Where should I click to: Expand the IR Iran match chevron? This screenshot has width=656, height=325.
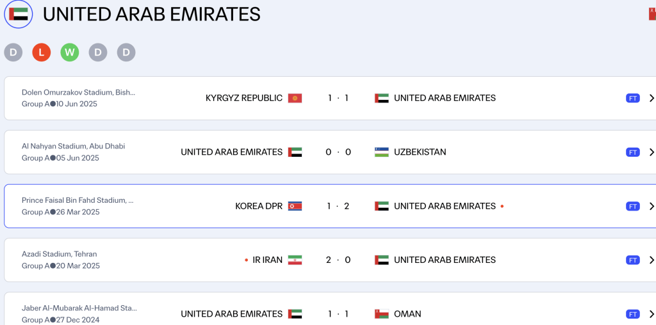point(651,260)
